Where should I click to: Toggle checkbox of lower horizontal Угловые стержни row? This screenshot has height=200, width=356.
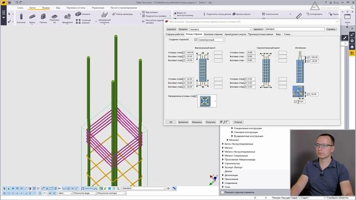point(245,79)
